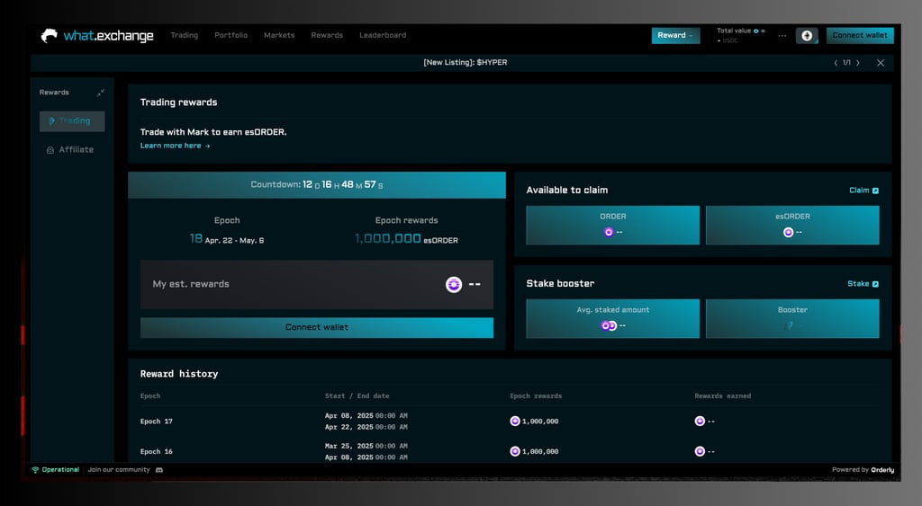The image size is (922, 506).
Task: Close the announcement banner
Action: [881, 63]
